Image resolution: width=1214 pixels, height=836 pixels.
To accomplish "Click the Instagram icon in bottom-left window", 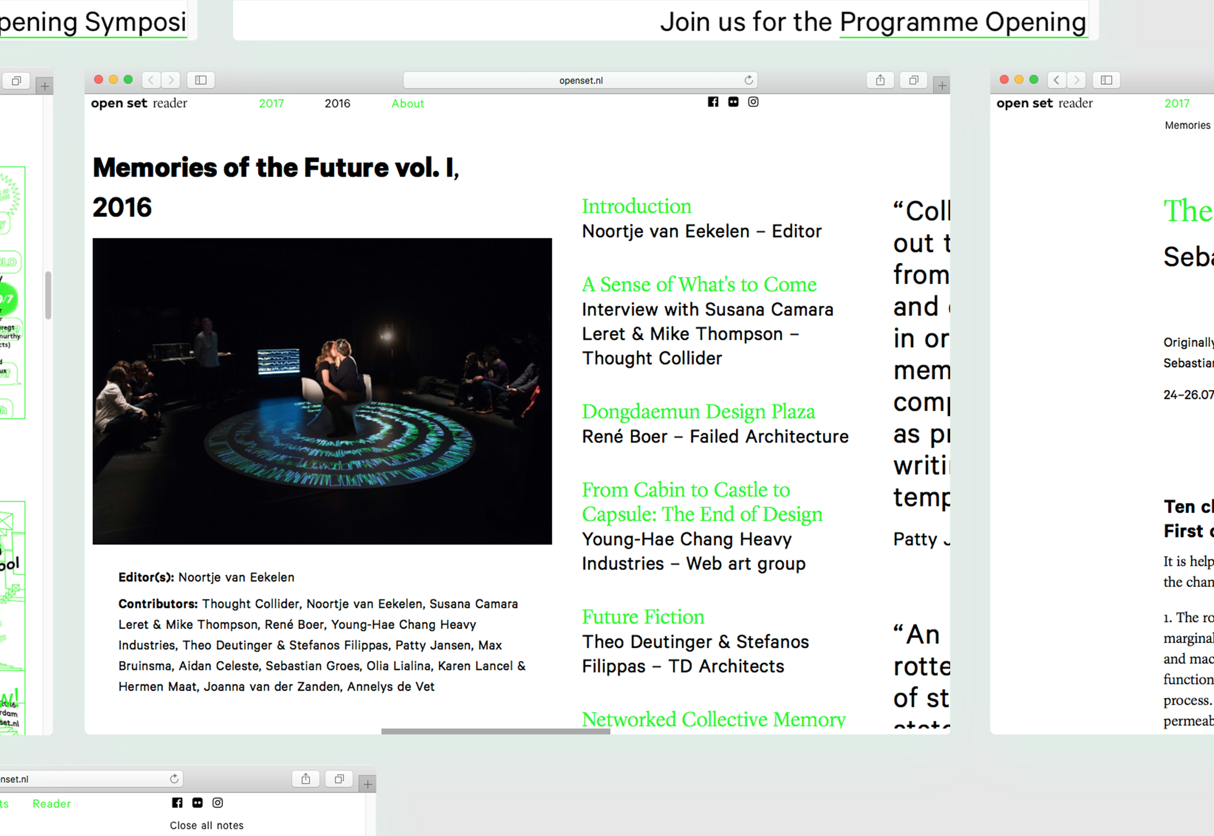I will [217, 802].
